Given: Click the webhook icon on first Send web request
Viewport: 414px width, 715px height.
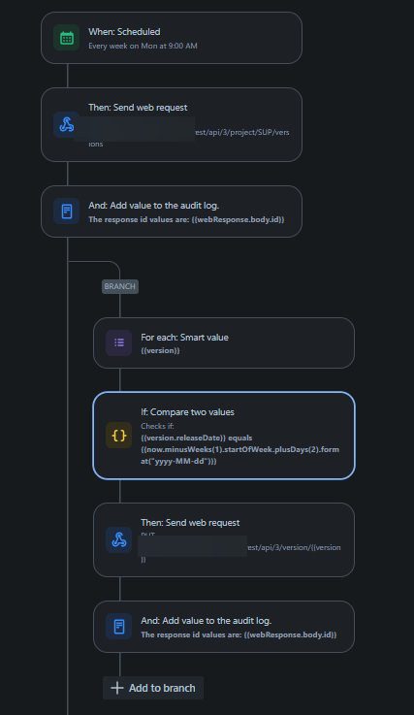Looking at the screenshot, I should coord(67,124).
